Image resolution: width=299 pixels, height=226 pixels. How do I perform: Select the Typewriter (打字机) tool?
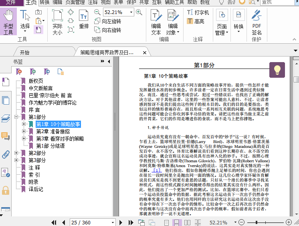(198, 12)
